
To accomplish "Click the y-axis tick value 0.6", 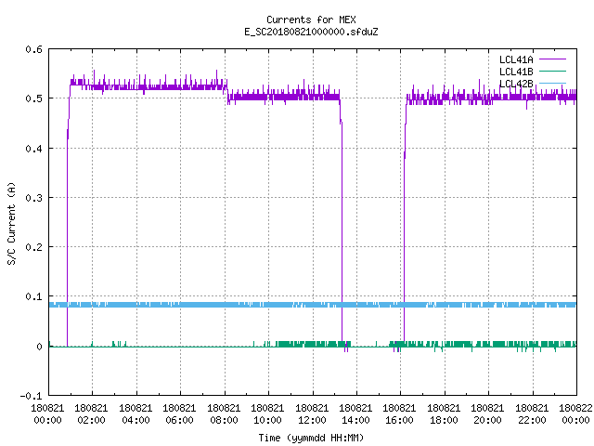I will [x=33, y=49].
